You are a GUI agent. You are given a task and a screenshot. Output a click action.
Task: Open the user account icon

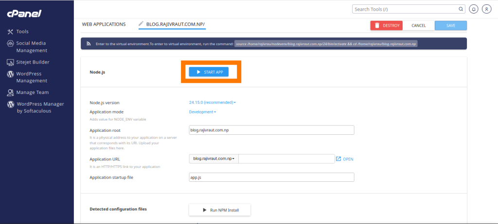486,9
